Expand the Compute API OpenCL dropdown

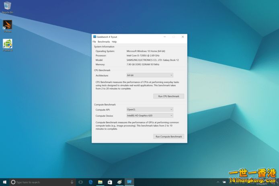(150, 110)
